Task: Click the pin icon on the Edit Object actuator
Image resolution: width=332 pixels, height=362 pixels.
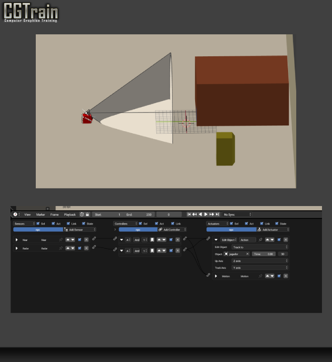Action: click(x=260, y=240)
